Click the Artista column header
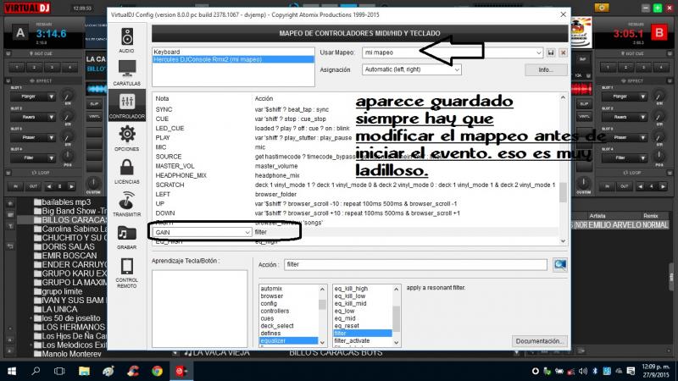678x381 pixels. (x=597, y=216)
